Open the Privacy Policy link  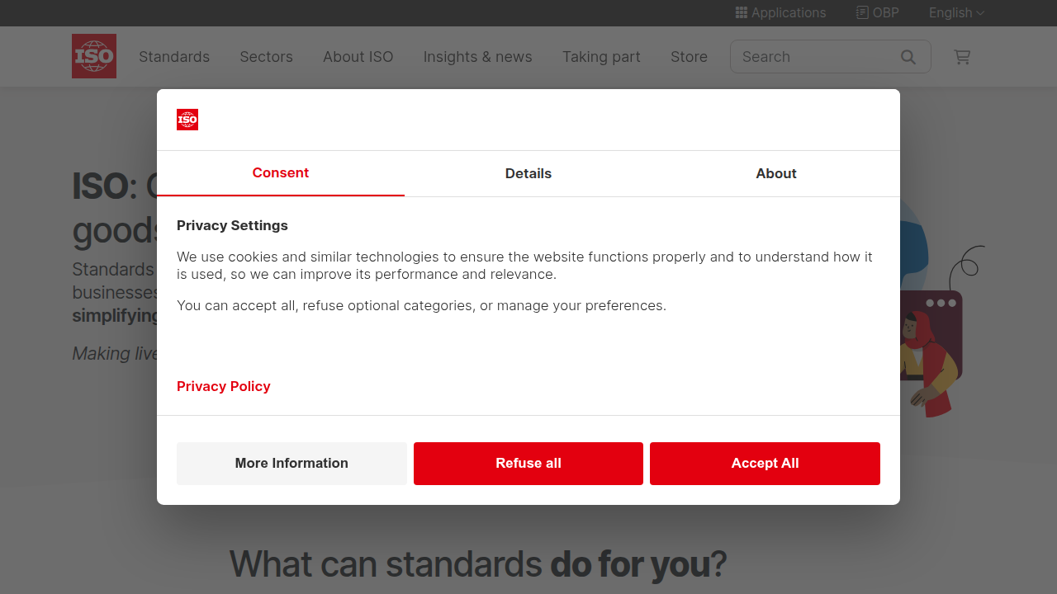point(224,386)
